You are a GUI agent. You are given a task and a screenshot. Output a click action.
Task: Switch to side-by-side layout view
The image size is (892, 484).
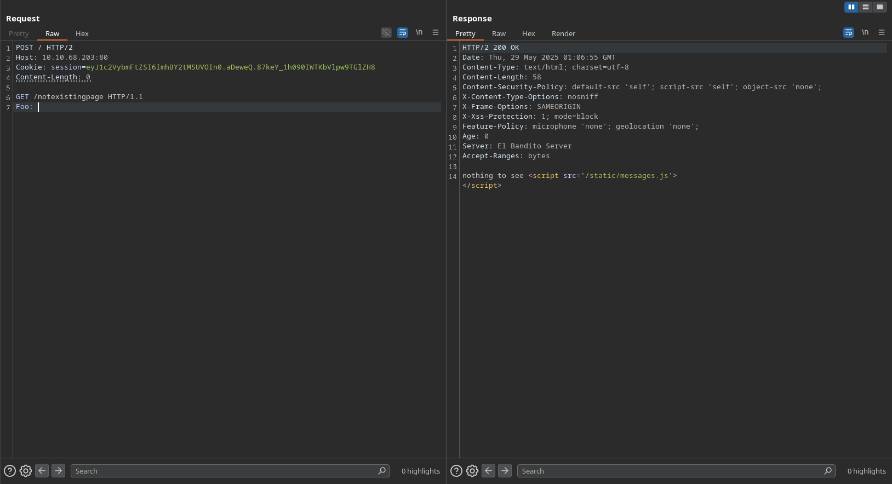pos(851,7)
